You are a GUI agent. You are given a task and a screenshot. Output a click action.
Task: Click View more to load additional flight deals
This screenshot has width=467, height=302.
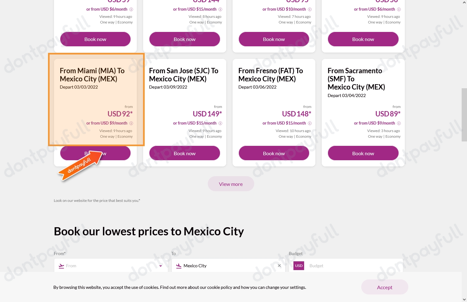[231, 184]
